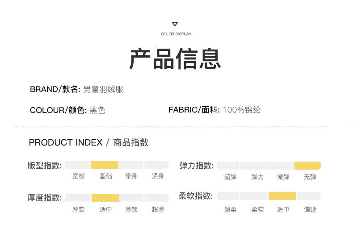This screenshot has height=225, width=353.
Task: Select the 修身 segment of fit index
Action: [x=131, y=165]
